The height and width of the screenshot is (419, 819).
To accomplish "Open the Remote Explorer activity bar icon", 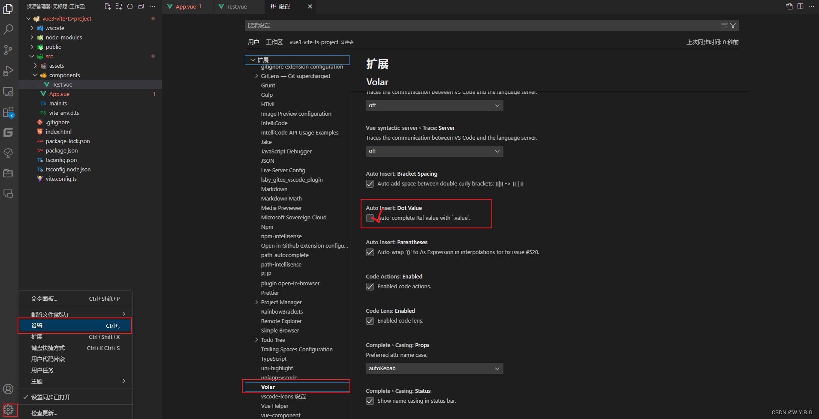I will (x=8, y=91).
